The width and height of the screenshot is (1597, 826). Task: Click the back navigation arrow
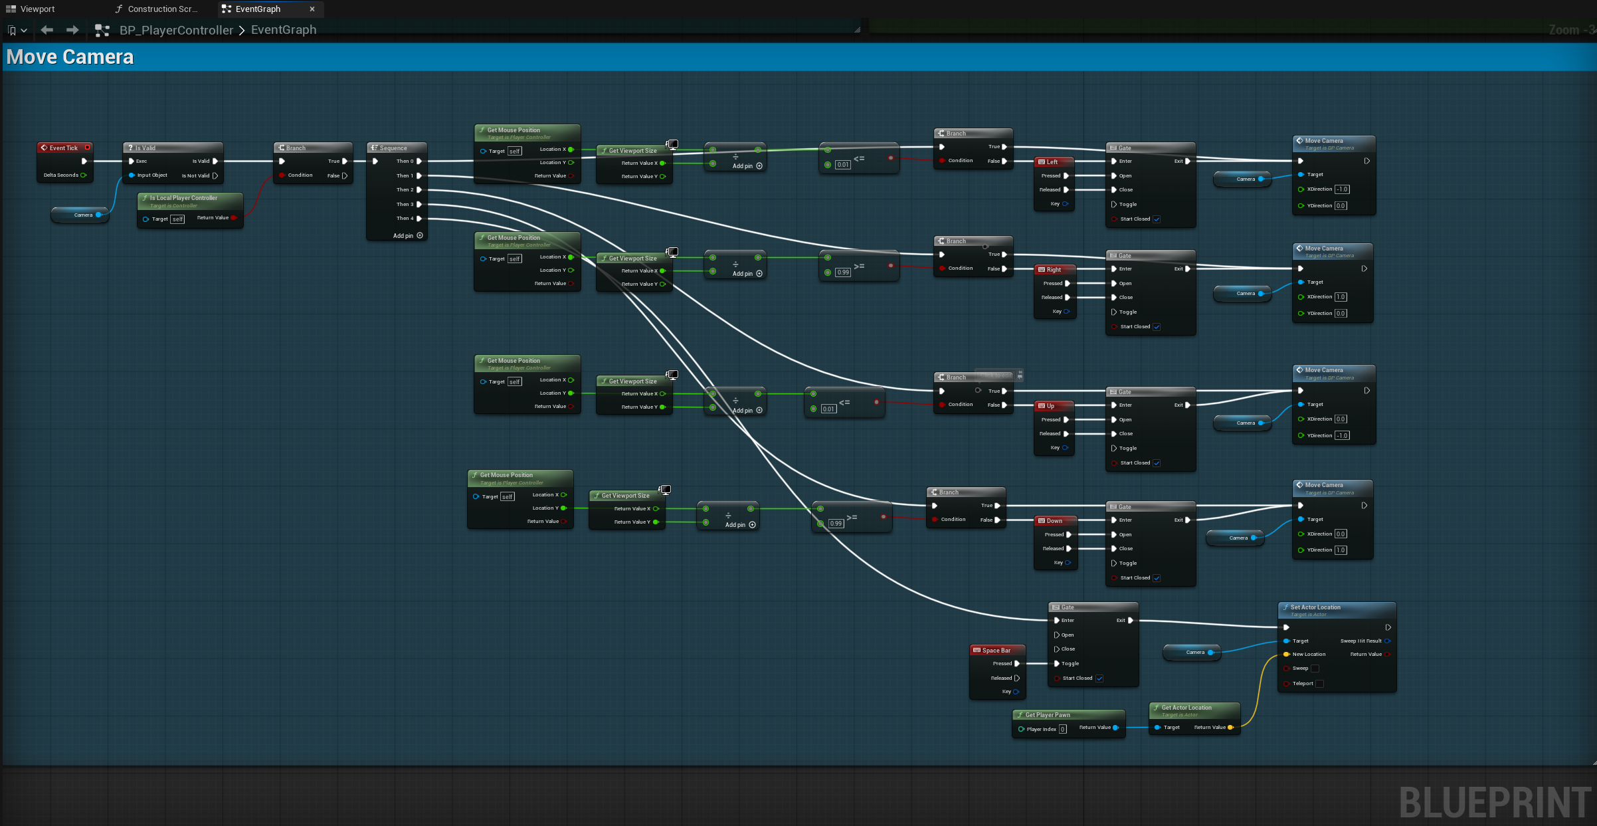(x=47, y=30)
